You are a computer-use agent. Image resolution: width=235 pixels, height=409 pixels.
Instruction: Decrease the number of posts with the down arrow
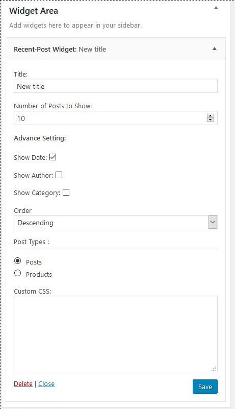tap(210, 119)
